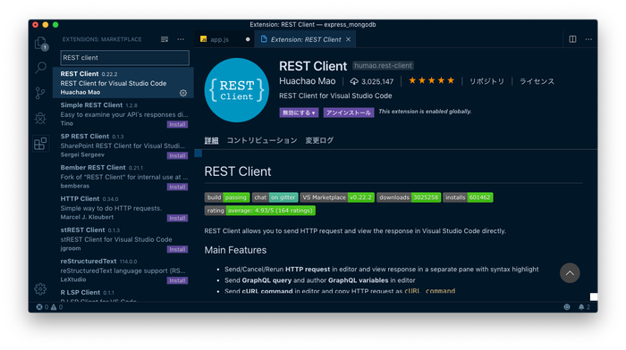
Task: Open the Search view in activity bar
Action: pos(41,68)
